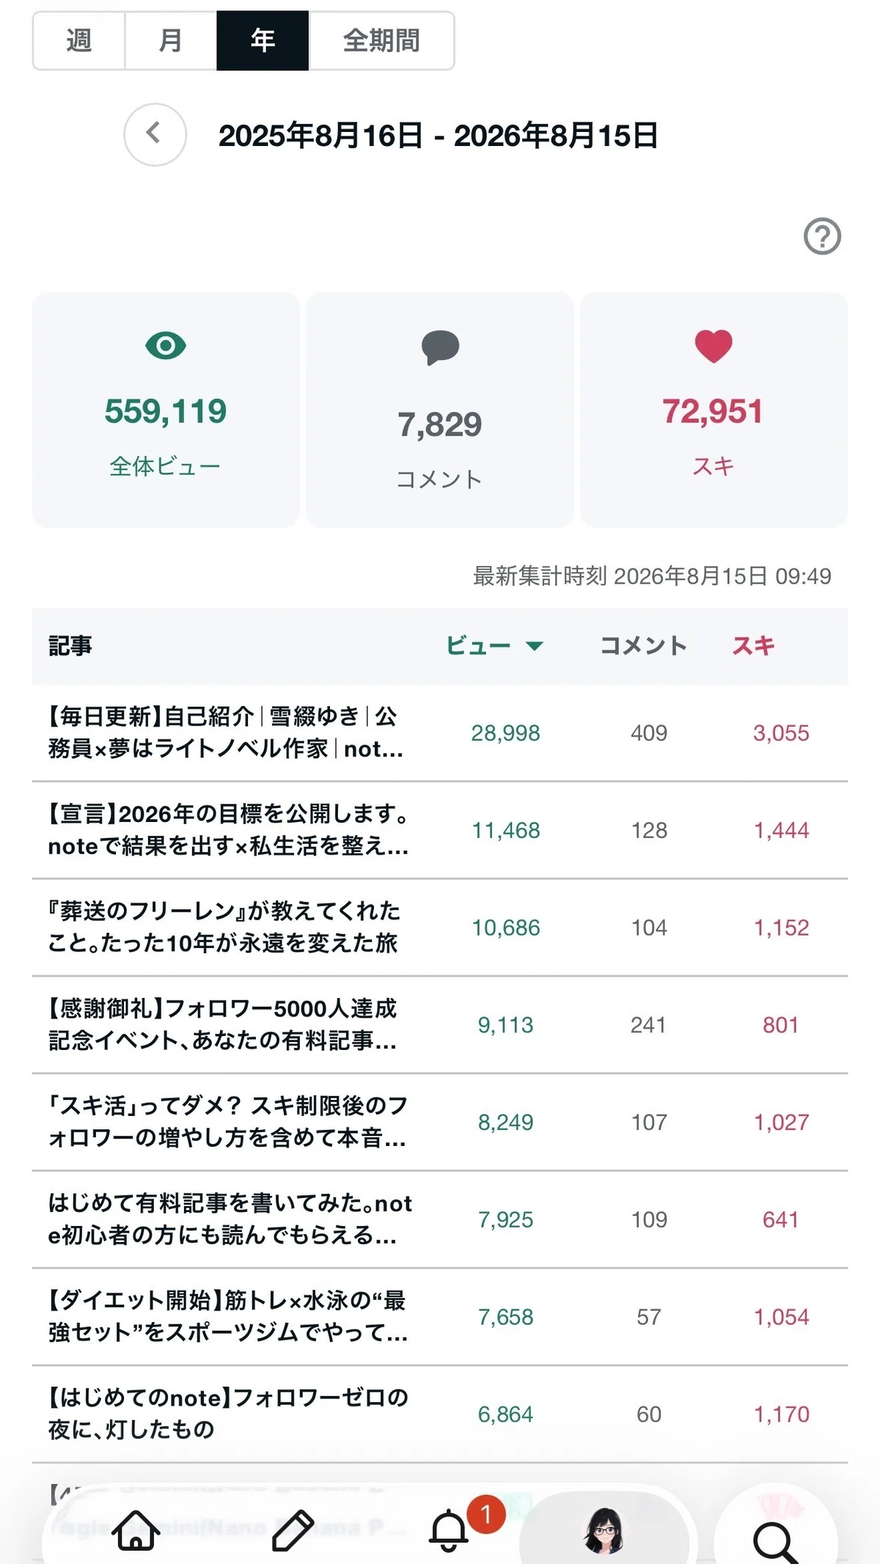Image resolution: width=880 pixels, height=1564 pixels.
Task: Open the 『葬送のフリーレン』 article
Action: 440,928
